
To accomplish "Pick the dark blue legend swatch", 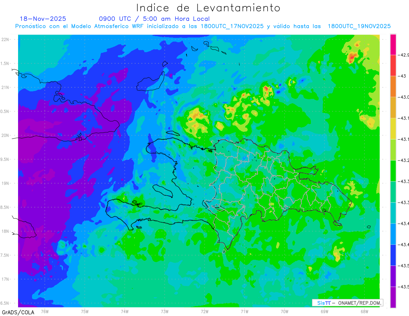I will 393,255.
